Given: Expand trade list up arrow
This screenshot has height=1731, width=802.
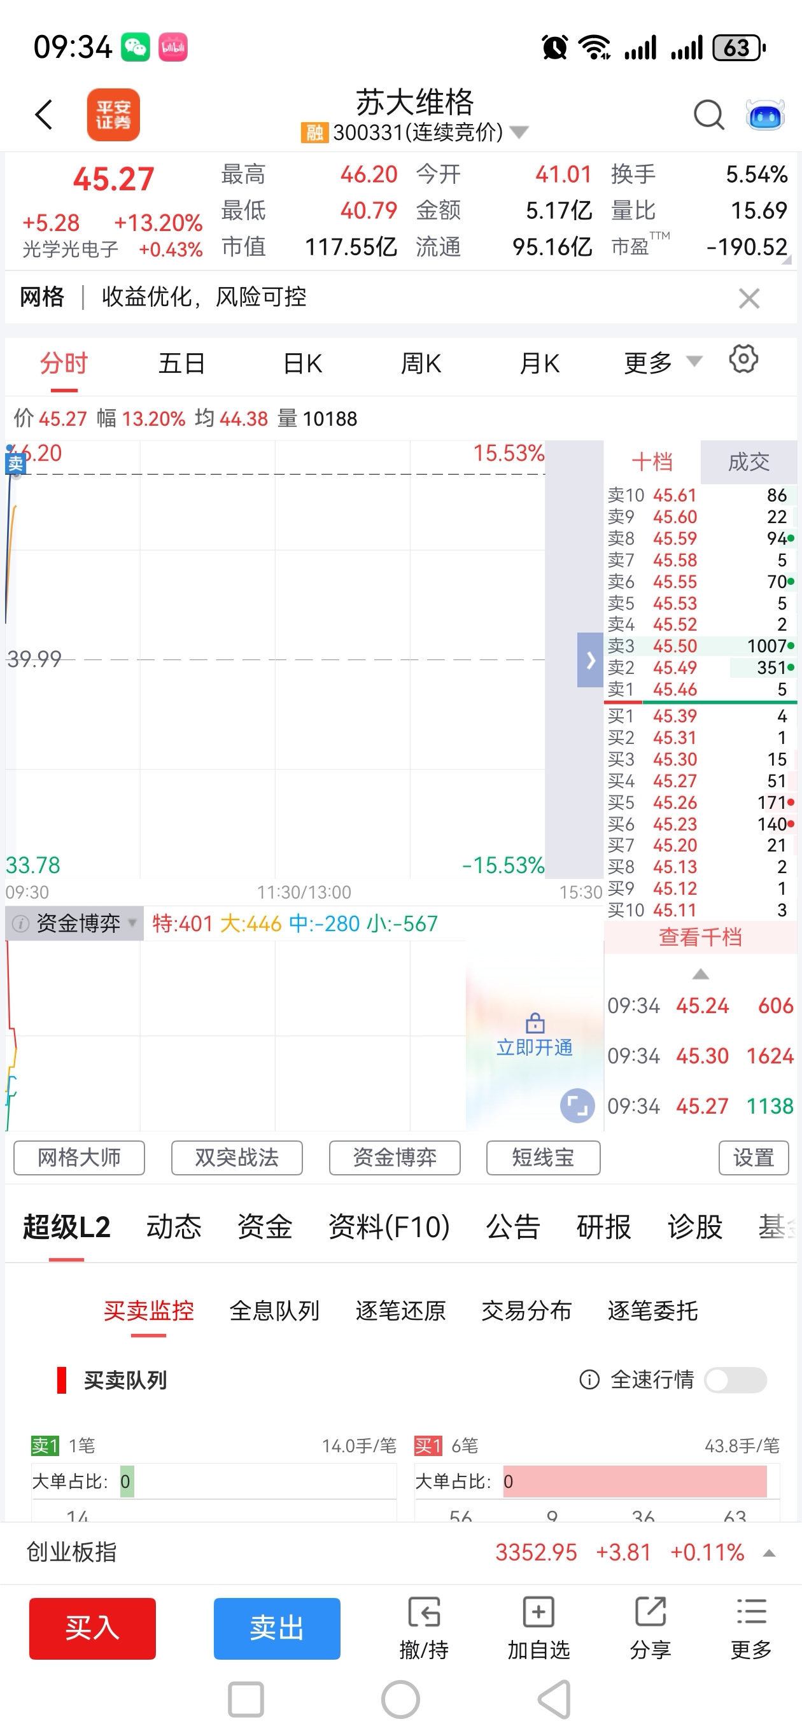Looking at the screenshot, I should click(x=701, y=974).
